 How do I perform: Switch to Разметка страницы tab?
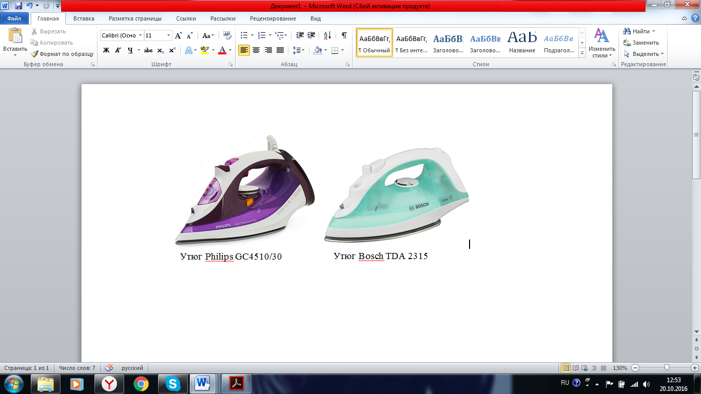click(x=135, y=18)
